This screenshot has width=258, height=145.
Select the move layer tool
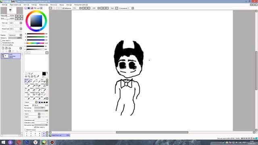26,77
